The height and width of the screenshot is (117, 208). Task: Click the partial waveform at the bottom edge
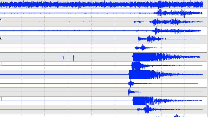(176, 116)
